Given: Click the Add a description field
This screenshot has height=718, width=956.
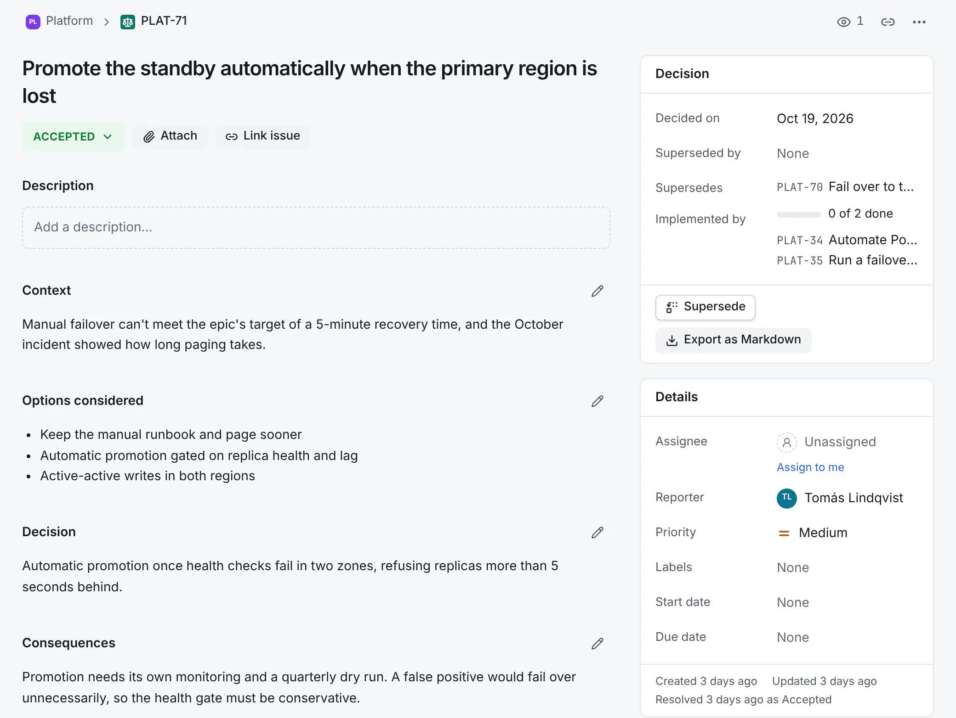Looking at the screenshot, I should (x=316, y=228).
